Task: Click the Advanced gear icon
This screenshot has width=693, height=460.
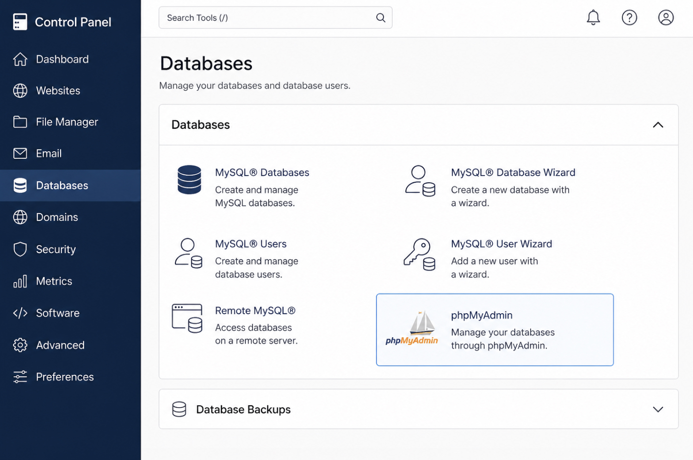Action: [20, 345]
